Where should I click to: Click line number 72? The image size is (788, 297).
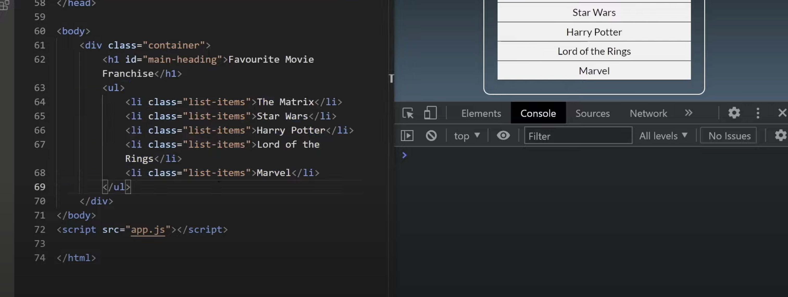coord(40,230)
